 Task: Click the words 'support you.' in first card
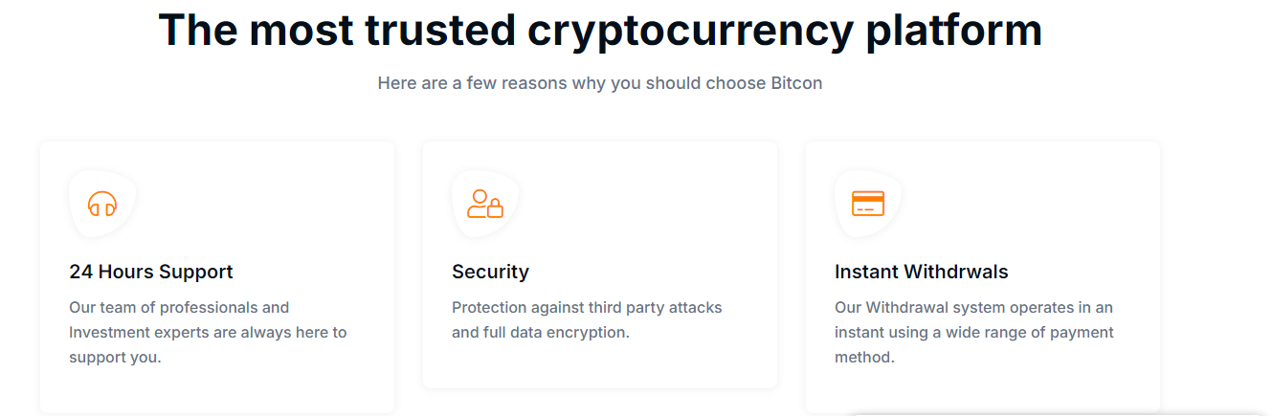point(115,358)
